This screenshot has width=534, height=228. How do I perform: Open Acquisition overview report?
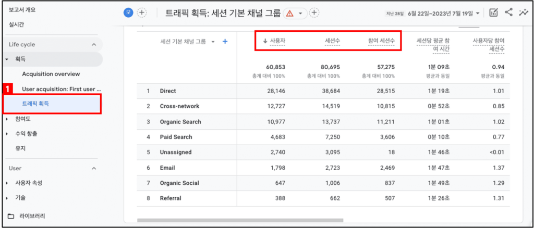click(51, 74)
